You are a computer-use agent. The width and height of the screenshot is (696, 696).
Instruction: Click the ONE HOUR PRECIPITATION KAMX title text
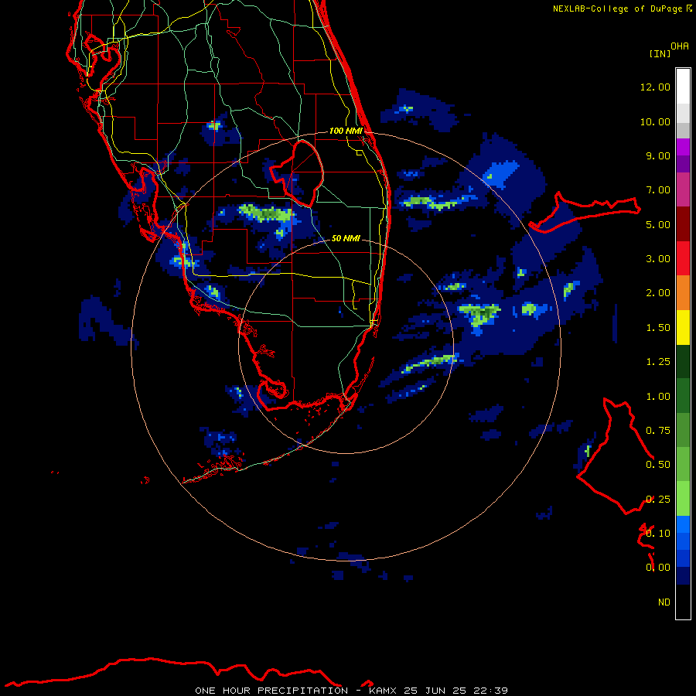351,691
